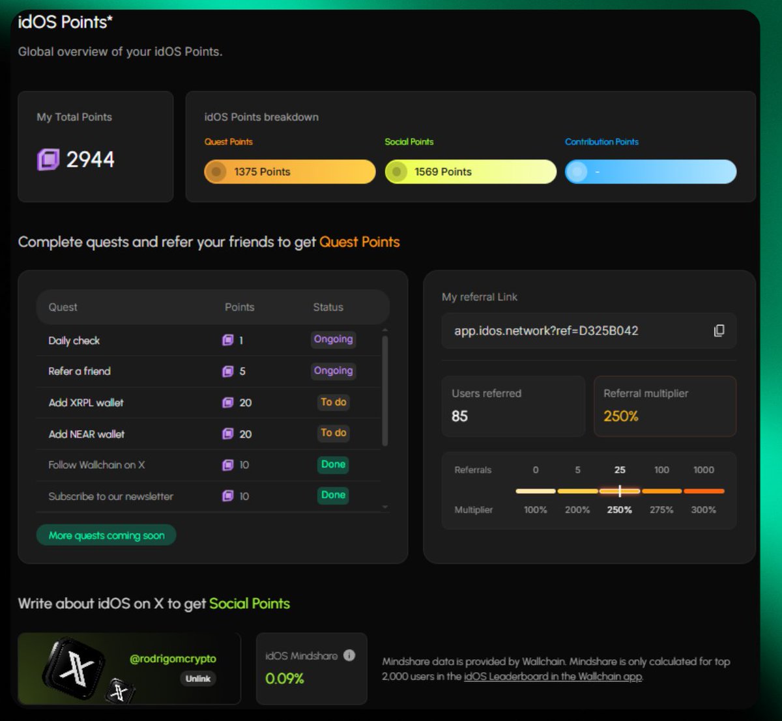Select the Add XRPL wallet quest
The width and height of the screenshot is (782, 721).
[x=86, y=403]
